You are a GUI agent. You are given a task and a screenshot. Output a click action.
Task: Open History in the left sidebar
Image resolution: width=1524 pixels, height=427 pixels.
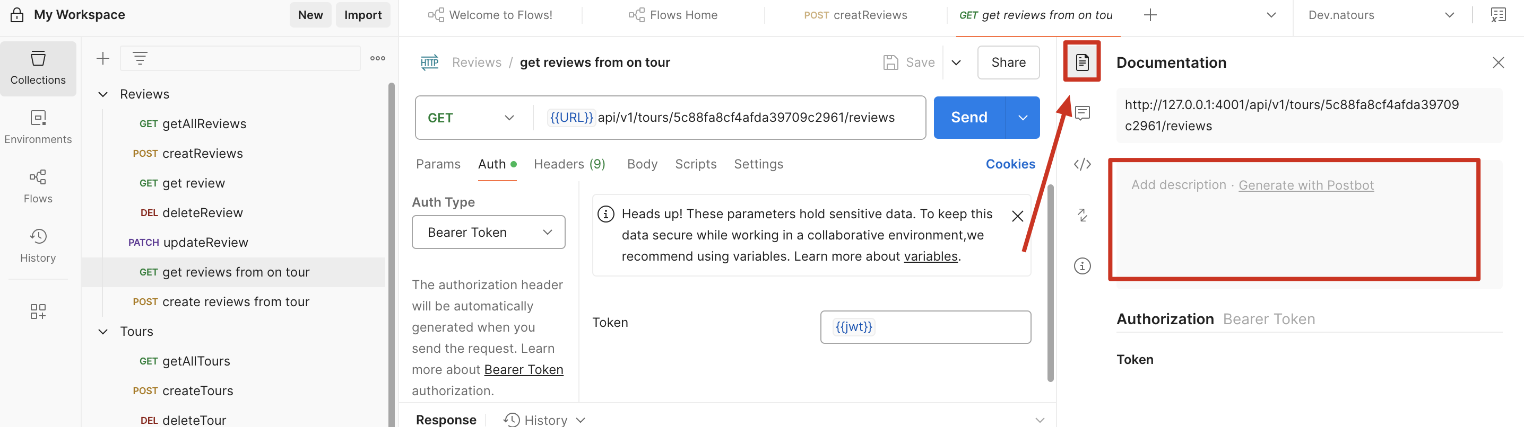[x=38, y=245]
